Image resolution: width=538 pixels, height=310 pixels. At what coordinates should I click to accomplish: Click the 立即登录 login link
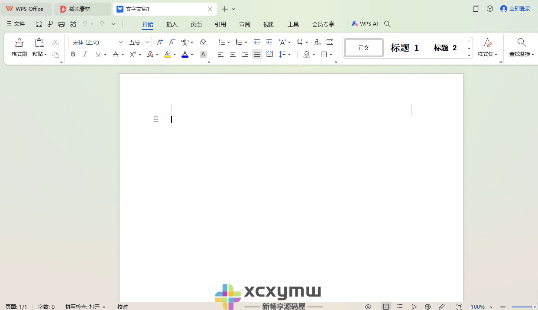[x=519, y=8]
